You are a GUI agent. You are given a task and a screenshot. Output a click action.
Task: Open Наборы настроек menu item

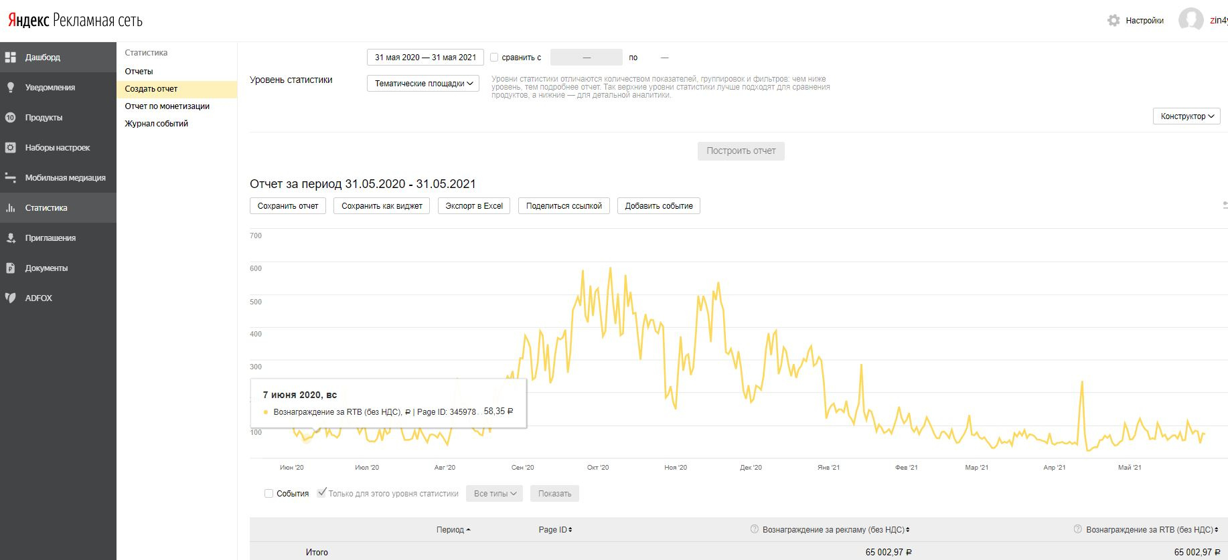(x=58, y=148)
